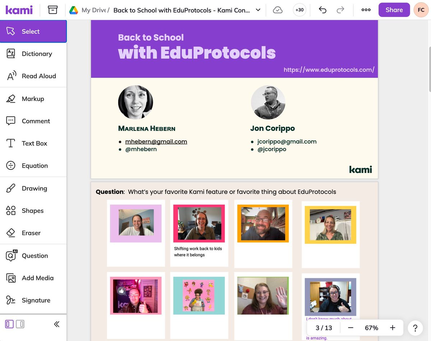This screenshot has width=431, height=341.
Task: Click the jcorippo@gmail.com email text
Action: (287, 141)
